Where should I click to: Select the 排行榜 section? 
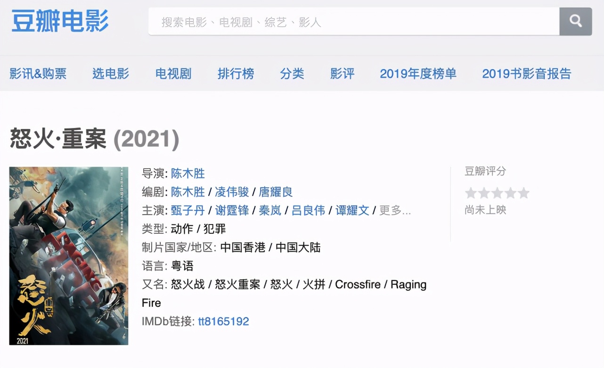[x=236, y=73]
